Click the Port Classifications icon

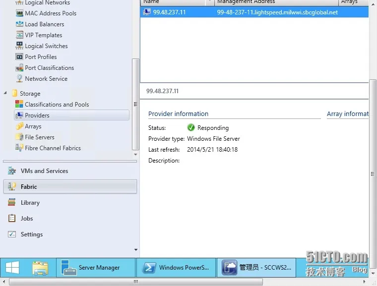tap(19, 67)
